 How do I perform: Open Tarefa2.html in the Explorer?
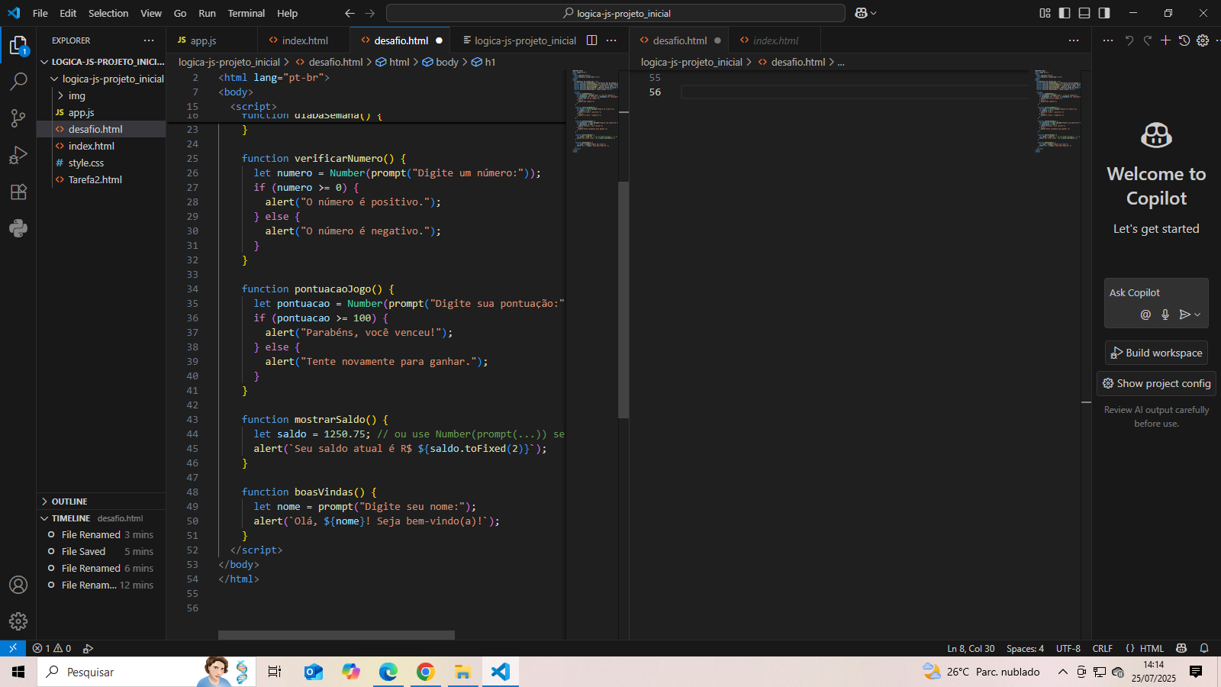point(101,179)
